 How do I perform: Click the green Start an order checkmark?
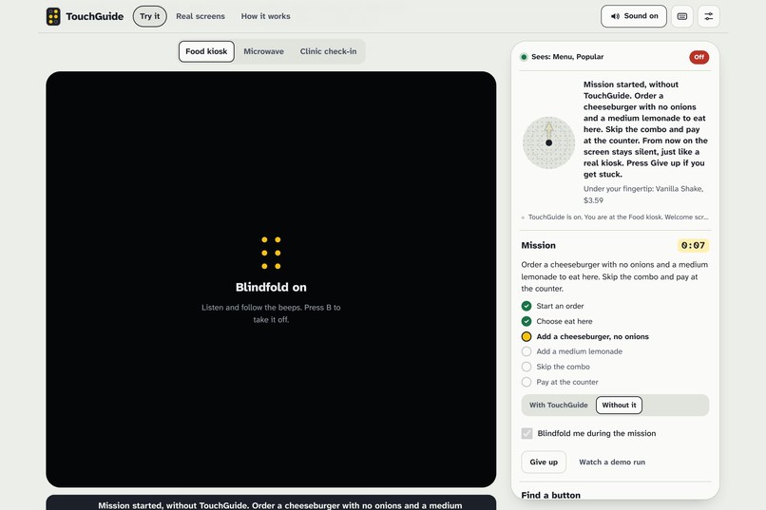coord(527,306)
